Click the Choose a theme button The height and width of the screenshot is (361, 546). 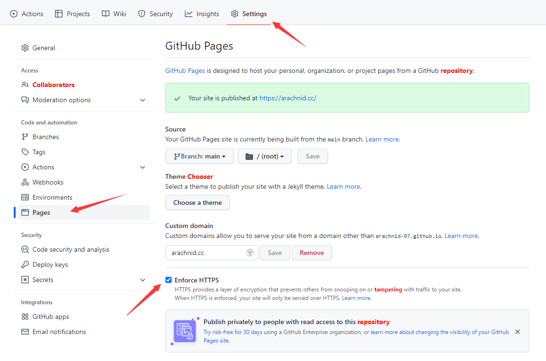[197, 203]
